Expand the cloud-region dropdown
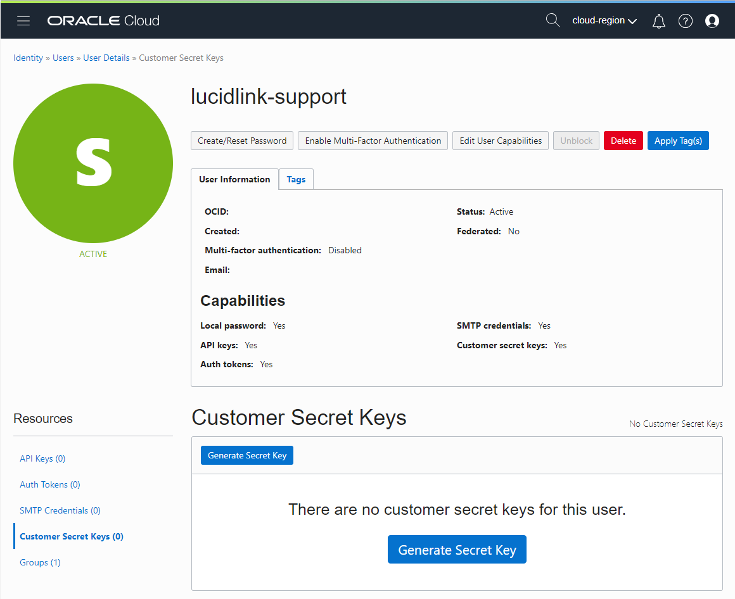 tap(604, 21)
